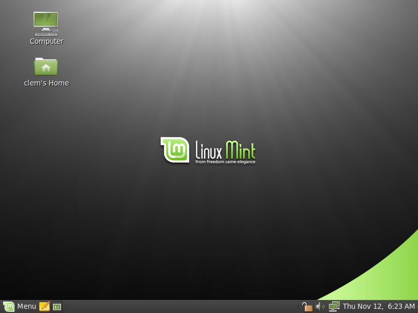Toggle desktop visibility with the show desktop button
The image size is (418, 313).
point(56,306)
